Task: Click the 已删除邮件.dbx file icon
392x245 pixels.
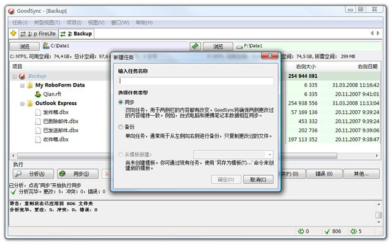Action: click(38, 121)
